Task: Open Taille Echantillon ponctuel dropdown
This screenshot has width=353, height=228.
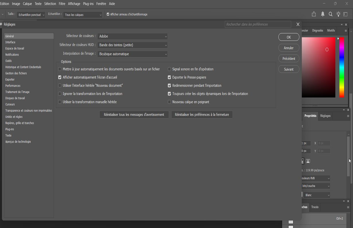Action: click(31, 15)
